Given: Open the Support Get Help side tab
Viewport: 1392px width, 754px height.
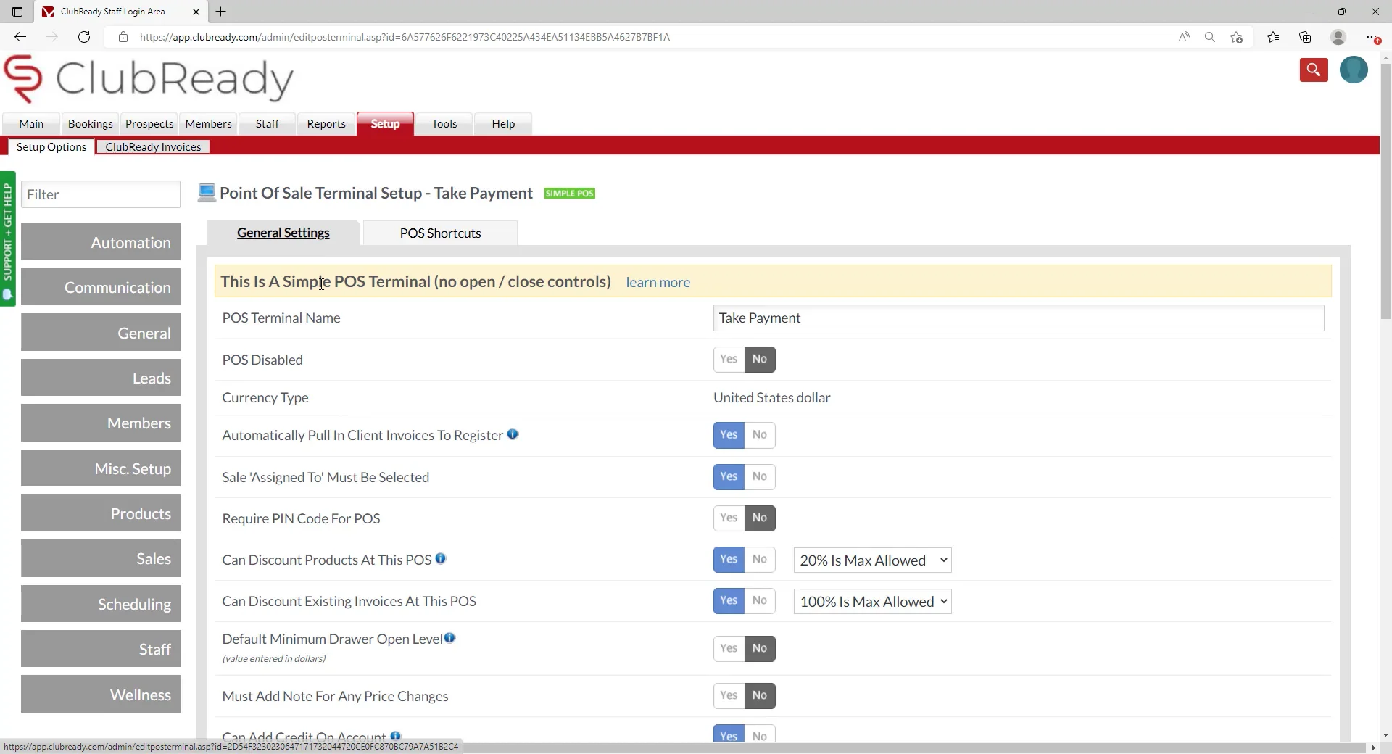Looking at the screenshot, I should click(8, 239).
